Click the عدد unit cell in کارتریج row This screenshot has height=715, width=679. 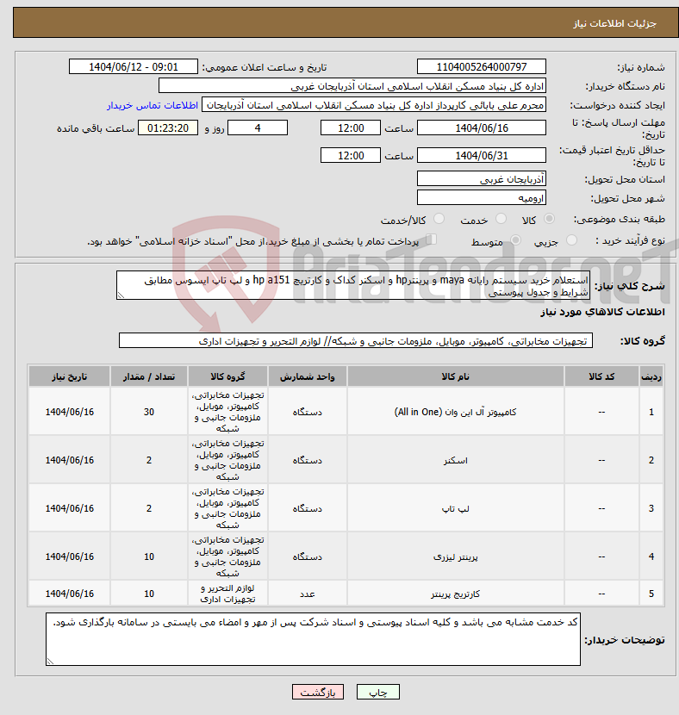[308, 594]
